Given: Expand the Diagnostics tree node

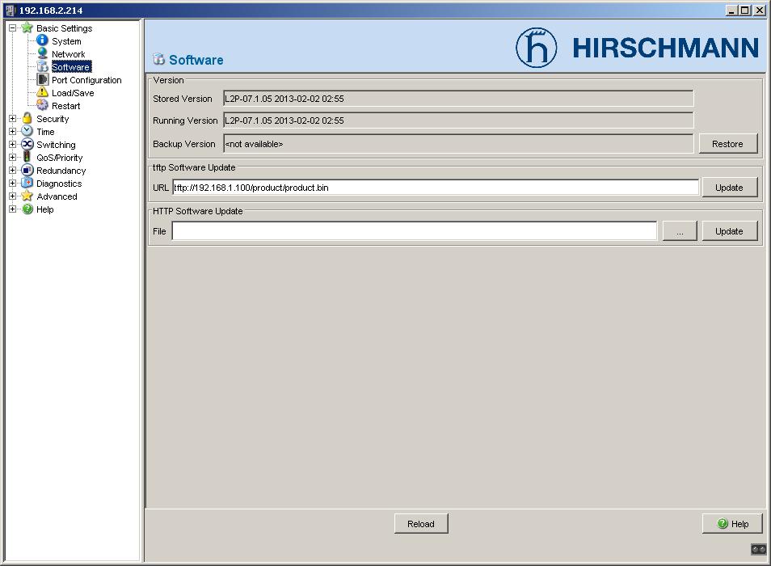Looking at the screenshot, I should coord(12,183).
